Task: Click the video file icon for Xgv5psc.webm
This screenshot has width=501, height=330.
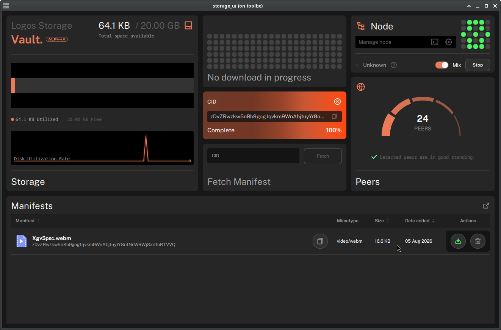Action: point(22,241)
